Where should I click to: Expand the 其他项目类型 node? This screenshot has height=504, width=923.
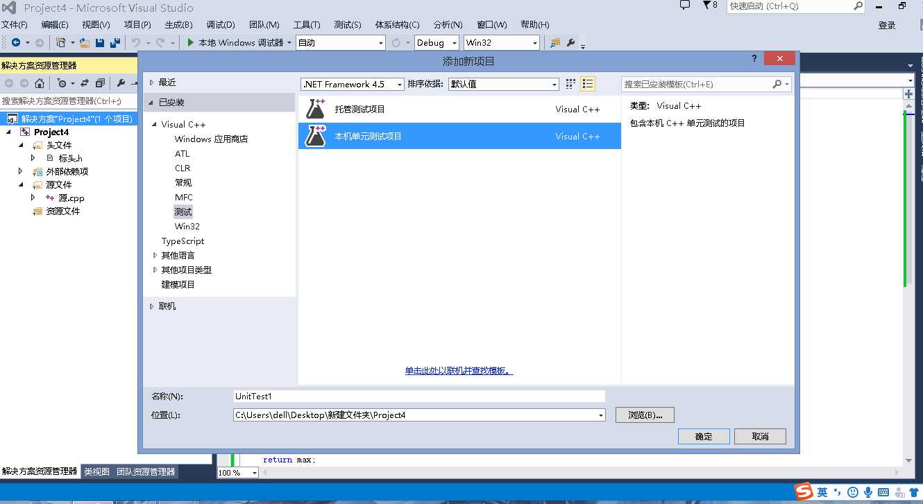coord(155,270)
